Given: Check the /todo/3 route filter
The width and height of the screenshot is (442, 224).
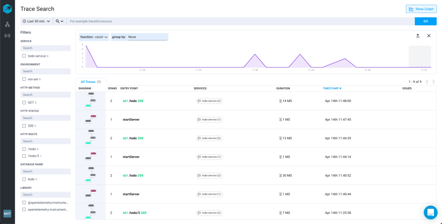Looking at the screenshot, I should (24, 156).
